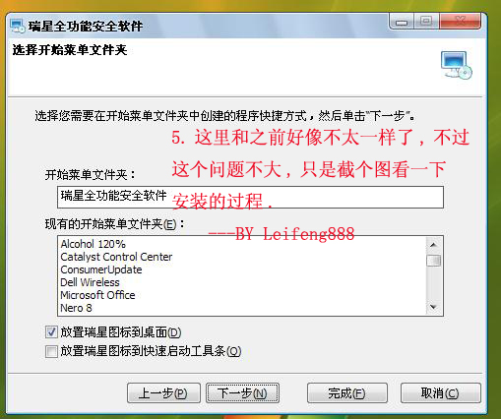Click the maximize window button

(426, 22)
